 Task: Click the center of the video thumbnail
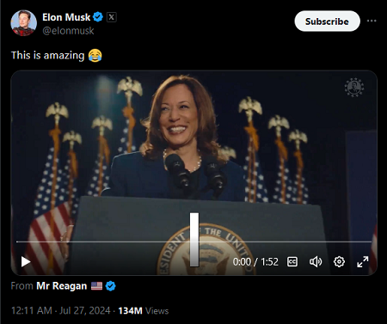click(x=193, y=173)
